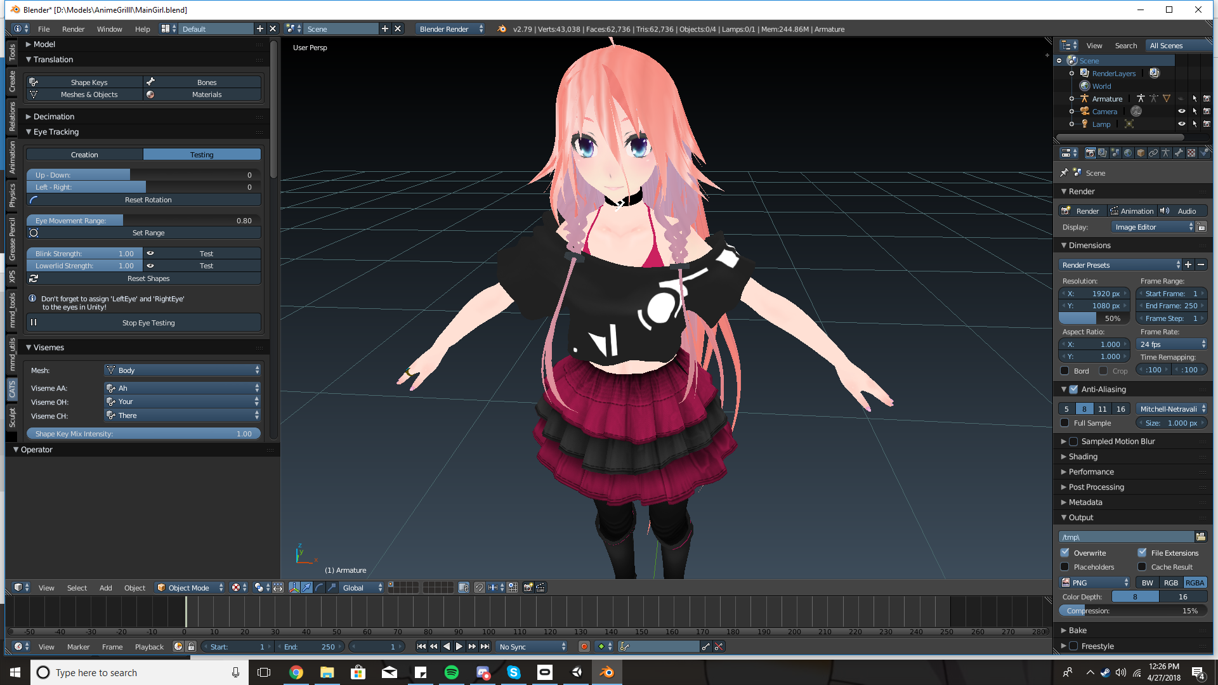Open the File menu
This screenshot has width=1218, height=685.
coord(44,29)
